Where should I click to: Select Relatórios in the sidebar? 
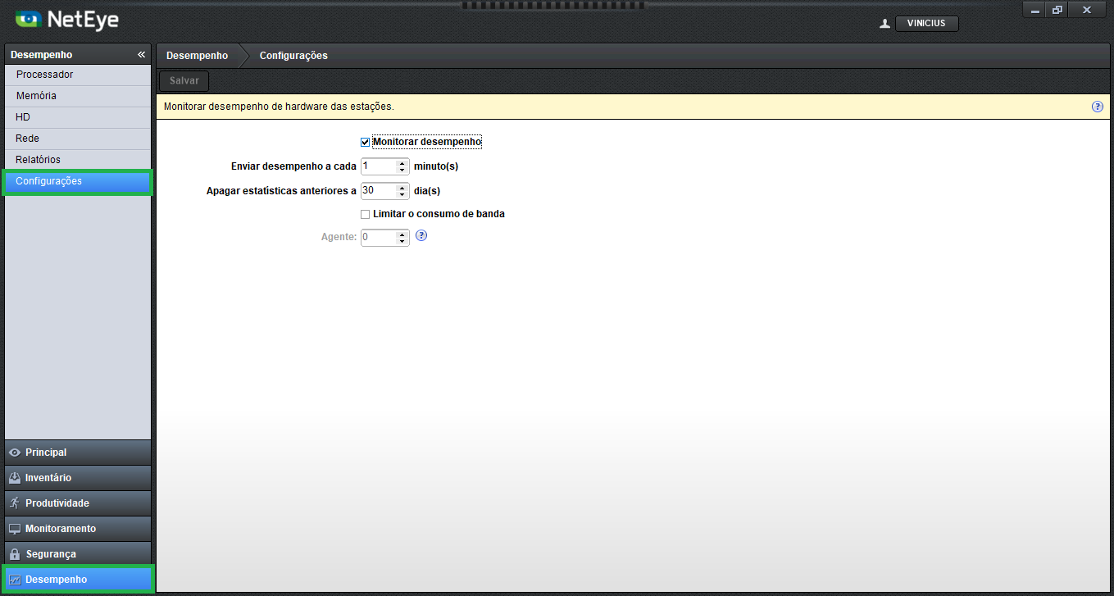(39, 160)
